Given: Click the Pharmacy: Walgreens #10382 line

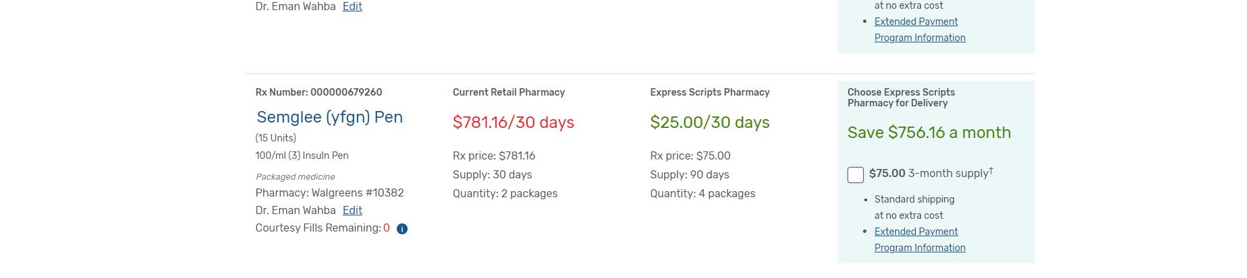Looking at the screenshot, I should click(329, 193).
